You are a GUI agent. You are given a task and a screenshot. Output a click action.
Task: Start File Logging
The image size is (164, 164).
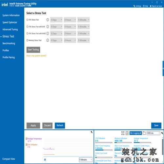(135, 133)
